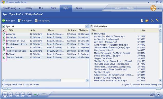Click the orange online stores icon

tap(153, 8)
